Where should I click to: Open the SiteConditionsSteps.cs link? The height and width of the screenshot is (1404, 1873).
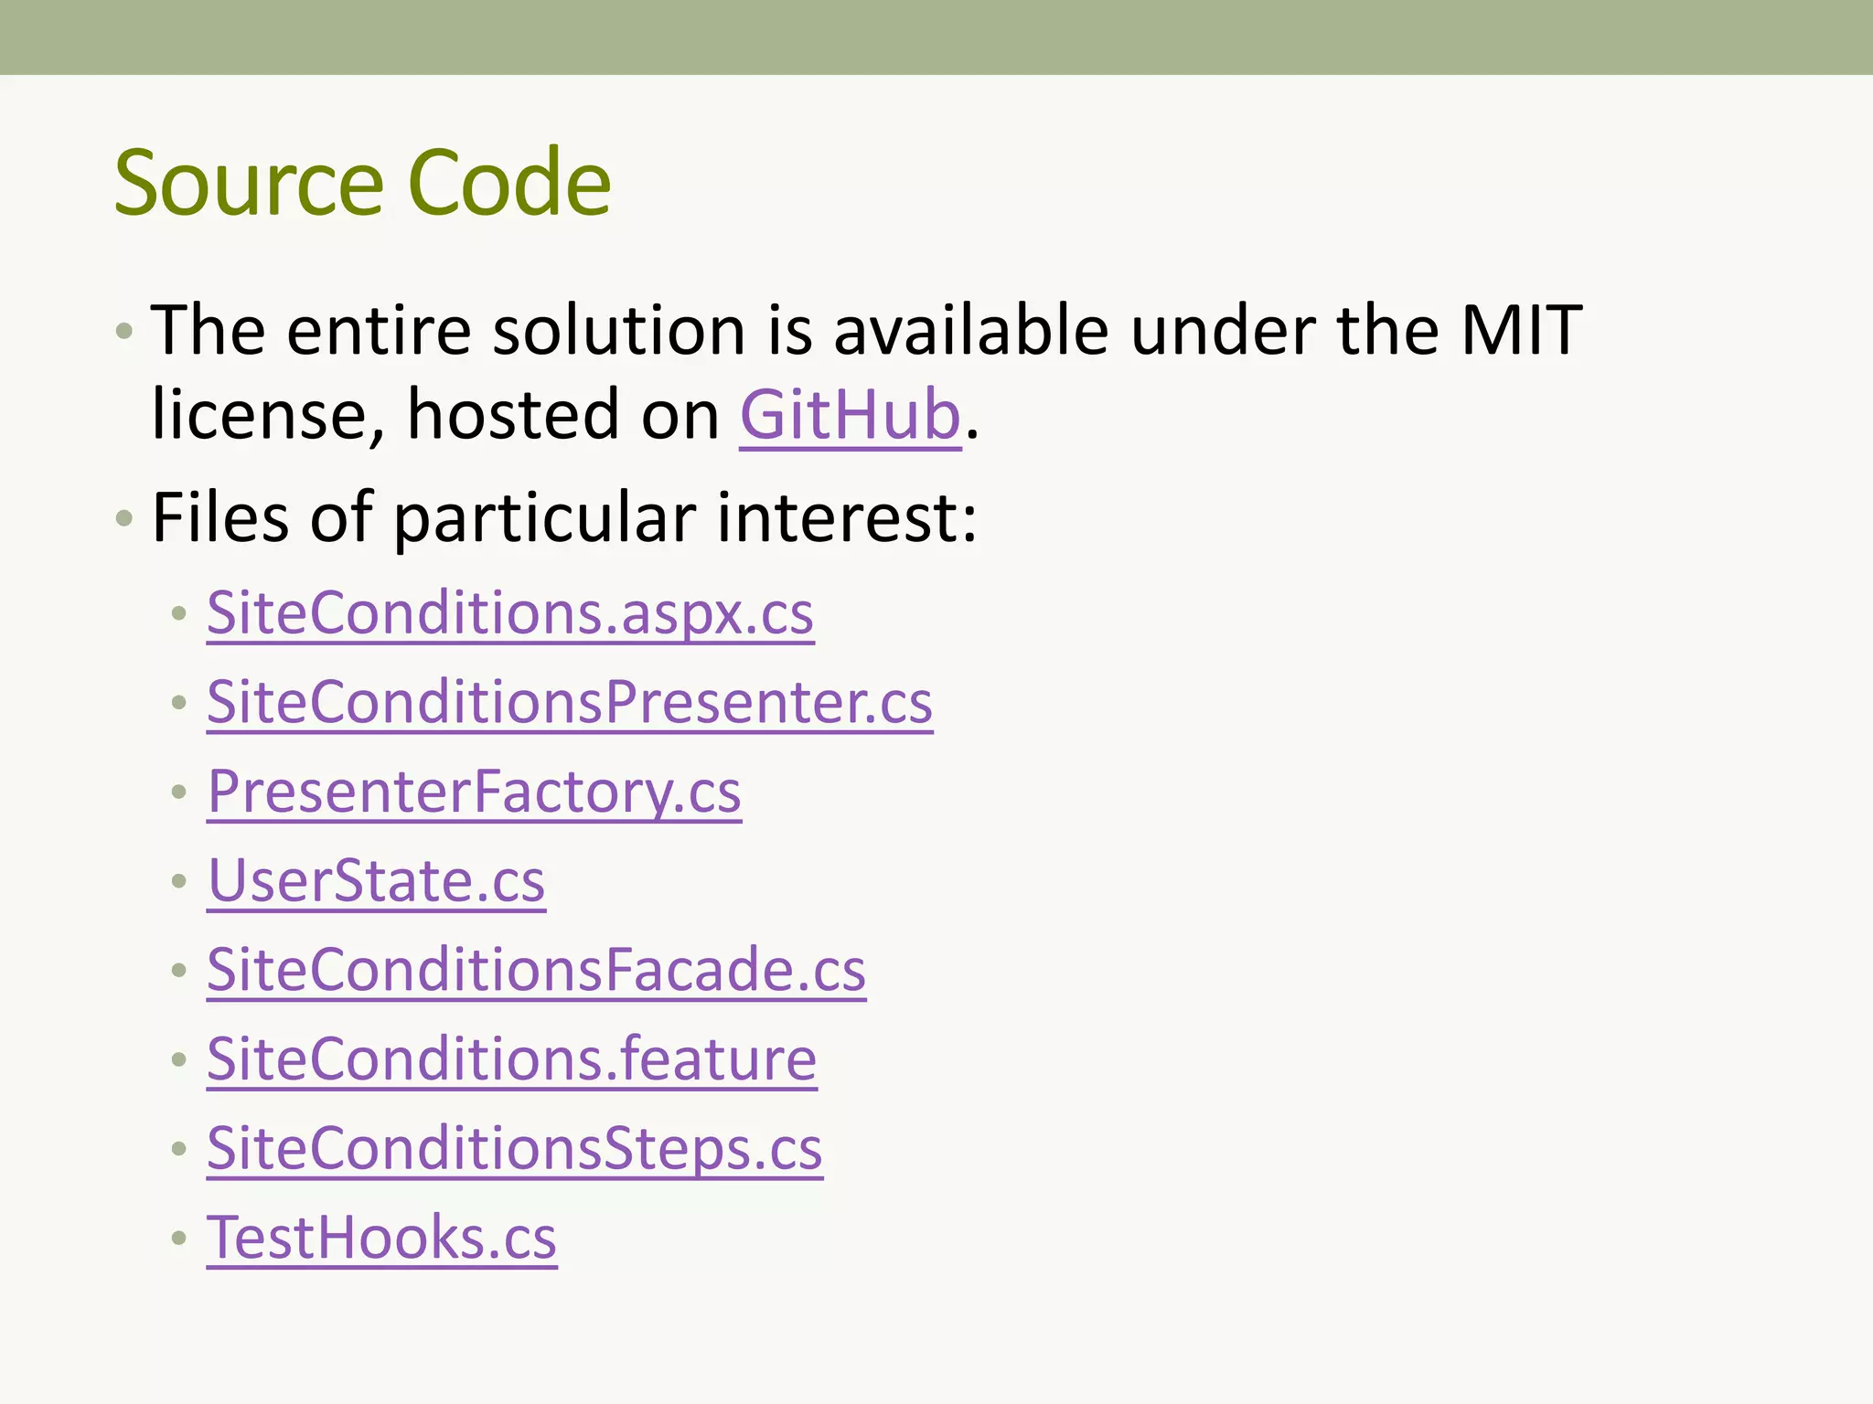515,1149
